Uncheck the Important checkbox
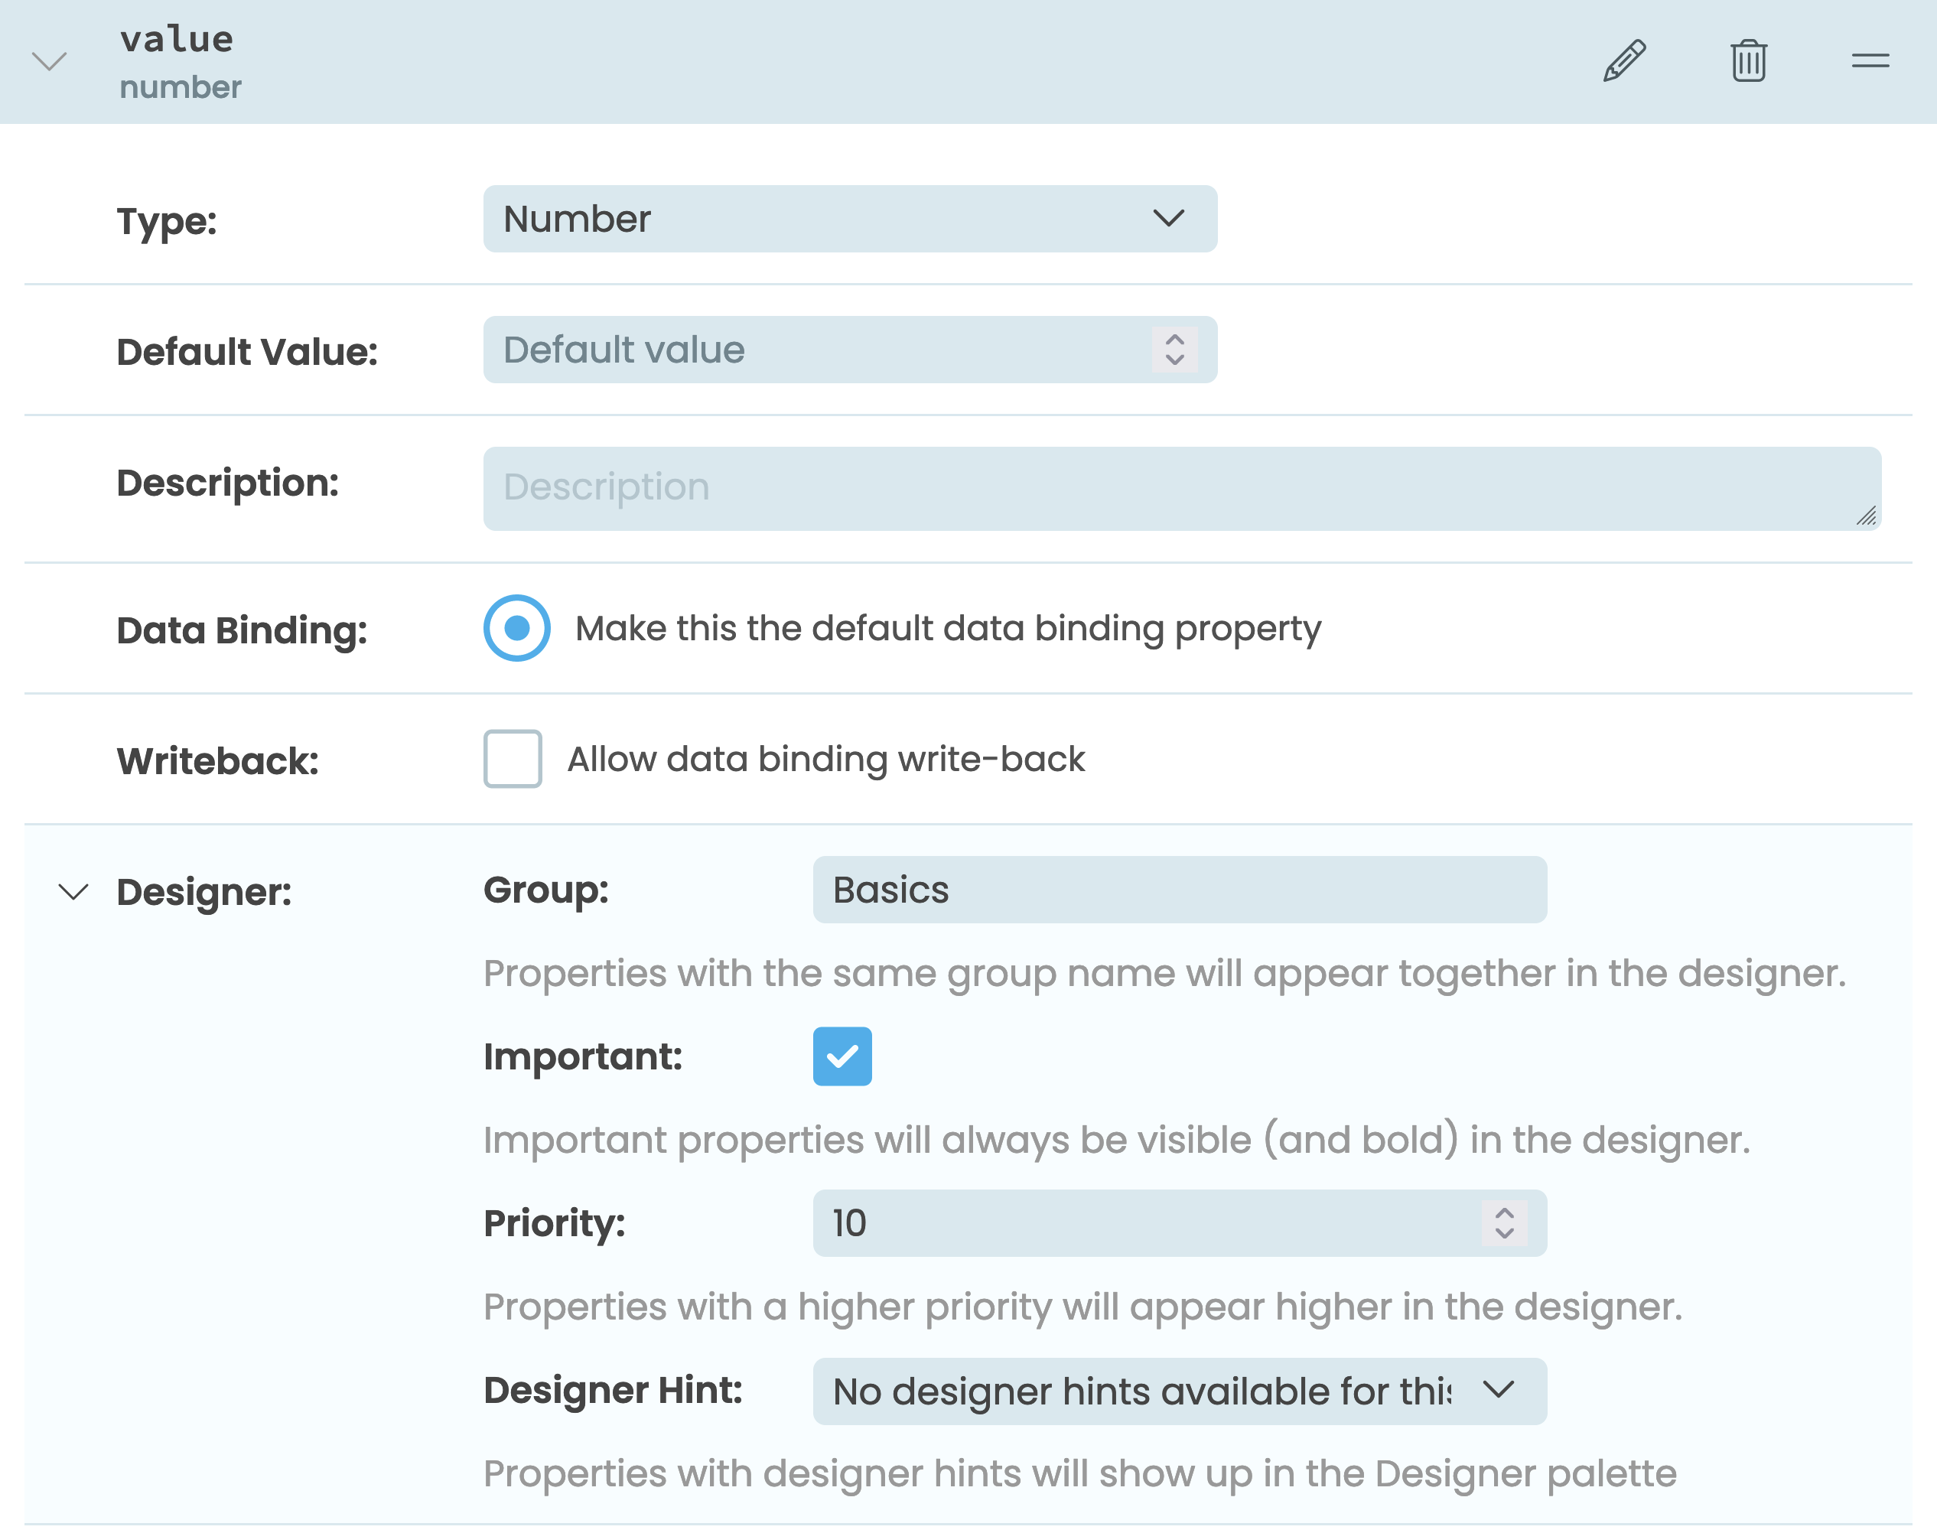Image resolution: width=1937 pixels, height=1533 pixels. (x=842, y=1056)
